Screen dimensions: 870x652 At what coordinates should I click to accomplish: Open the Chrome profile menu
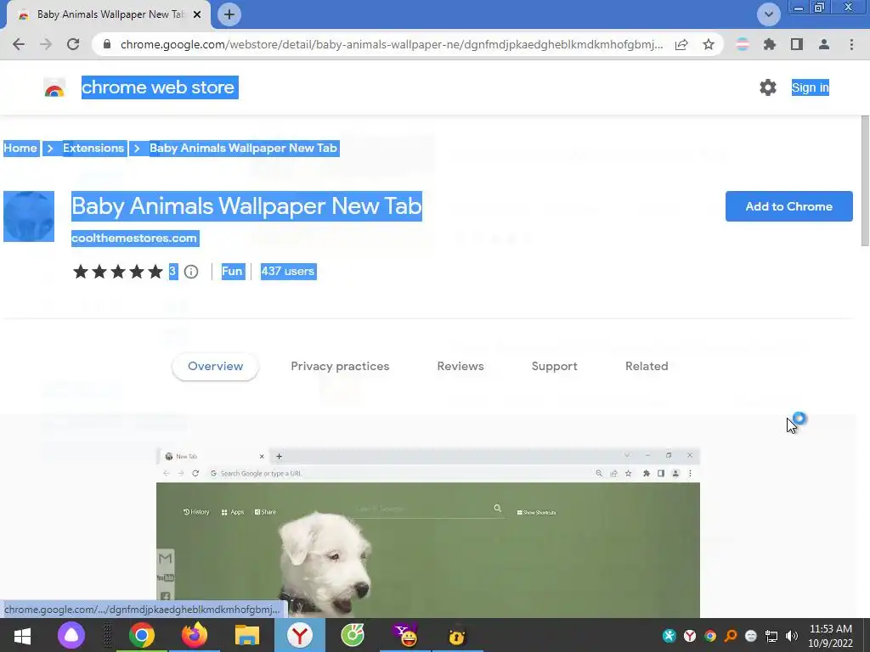point(824,44)
